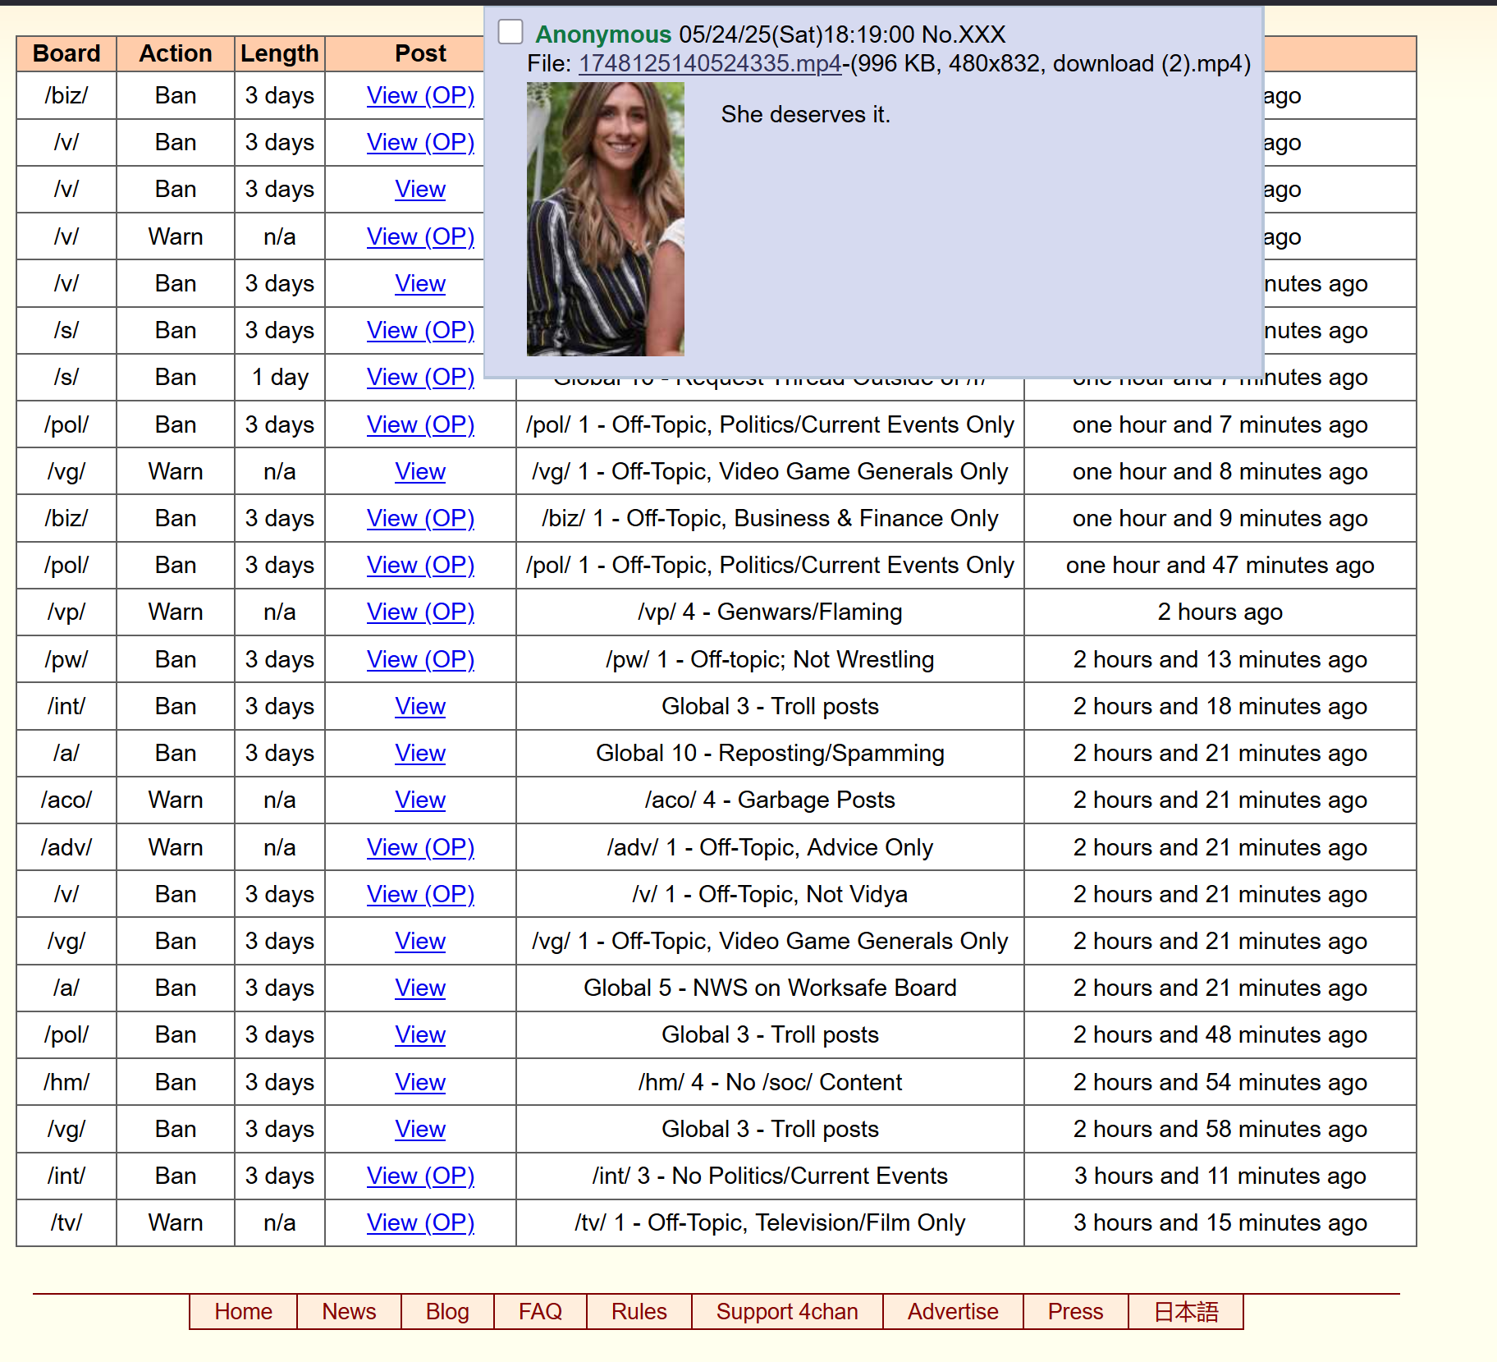
Task: Open View (OP) in the first /biz/ row
Action: [420, 95]
